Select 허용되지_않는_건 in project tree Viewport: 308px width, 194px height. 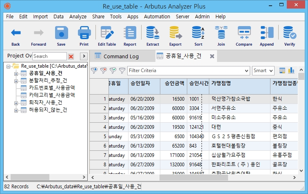[x=48, y=110]
